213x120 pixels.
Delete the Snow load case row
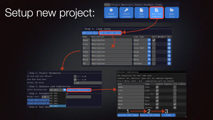[x=169, y=52]
